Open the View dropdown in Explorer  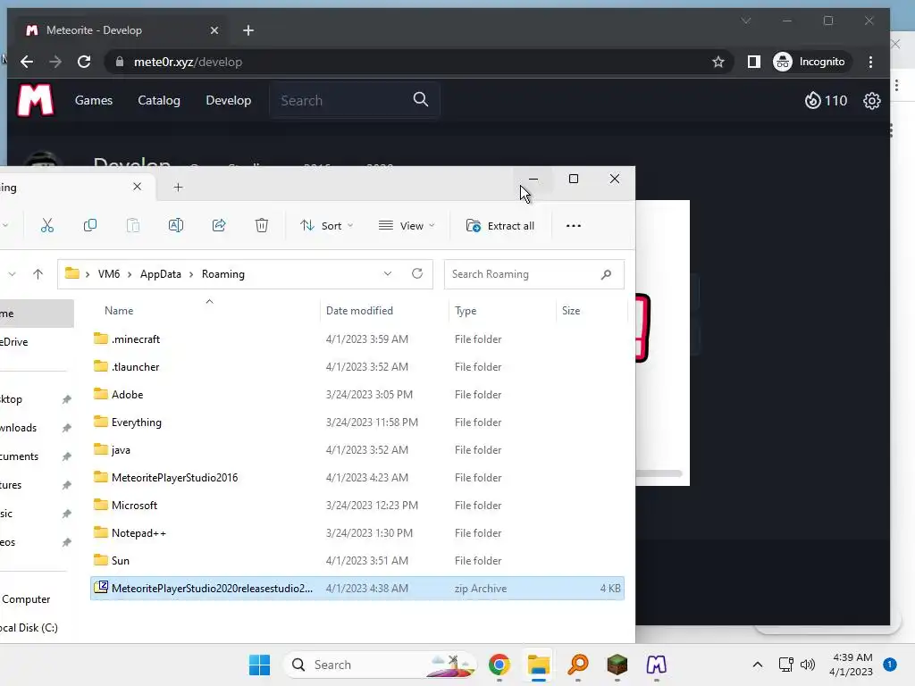coord(407,226)
